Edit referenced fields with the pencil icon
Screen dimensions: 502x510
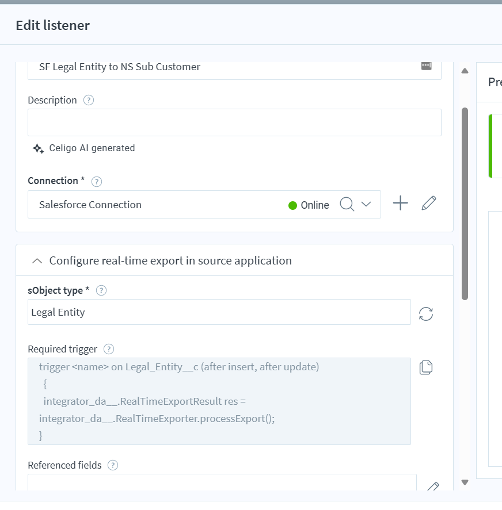click(432, 486)
